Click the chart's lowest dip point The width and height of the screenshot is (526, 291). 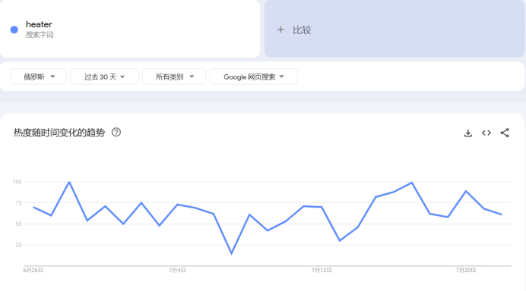coord(232,254)
